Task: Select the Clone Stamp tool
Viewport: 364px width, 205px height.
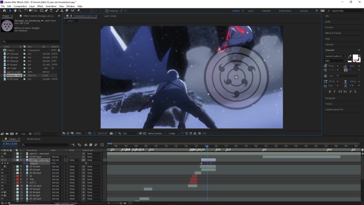Action: click(62, 11)
